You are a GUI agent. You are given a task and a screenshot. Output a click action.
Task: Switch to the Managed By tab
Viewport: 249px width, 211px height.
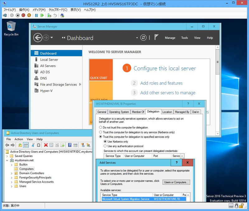(182, 112)
